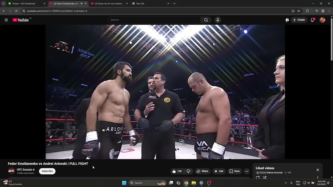Share the video

(x=202, y=171)
